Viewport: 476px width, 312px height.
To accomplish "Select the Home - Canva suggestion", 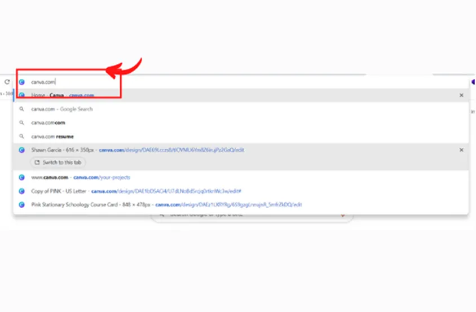I will (x=241, y=95).
